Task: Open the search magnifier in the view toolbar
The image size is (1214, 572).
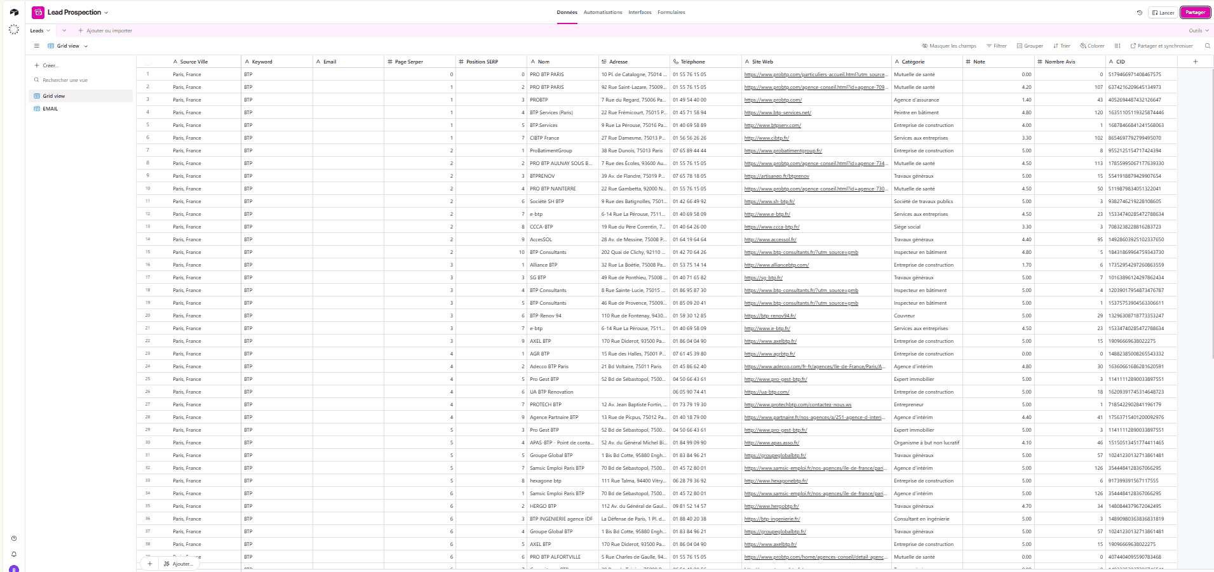Action: pyautogui.click(x=1207, y=46)
